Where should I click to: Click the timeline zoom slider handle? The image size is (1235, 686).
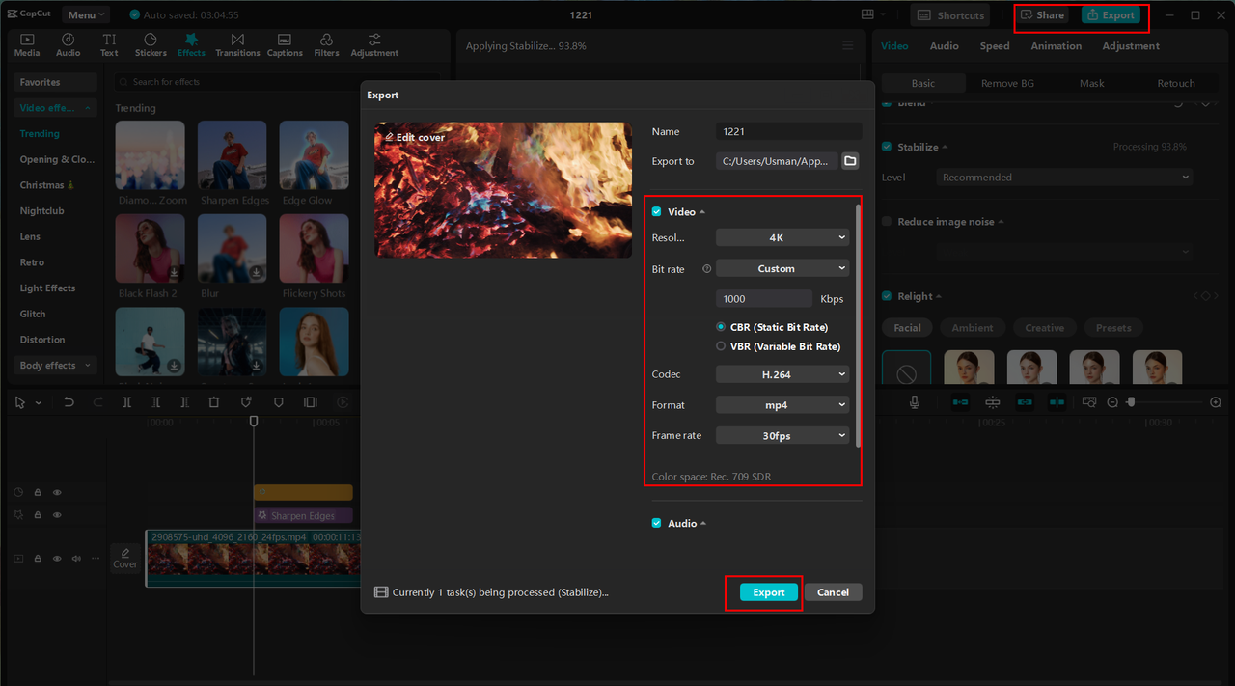tap(1131, 402)
